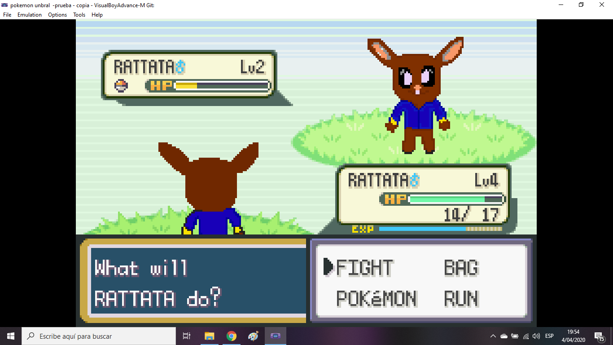Click the VisualBoyAdvance-M taskbar icon
The image size is (613, 345).
pos(275,336)
